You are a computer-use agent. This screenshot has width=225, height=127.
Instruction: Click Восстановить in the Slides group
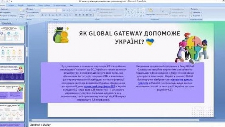pyautogui.click(x=32, y=12)
